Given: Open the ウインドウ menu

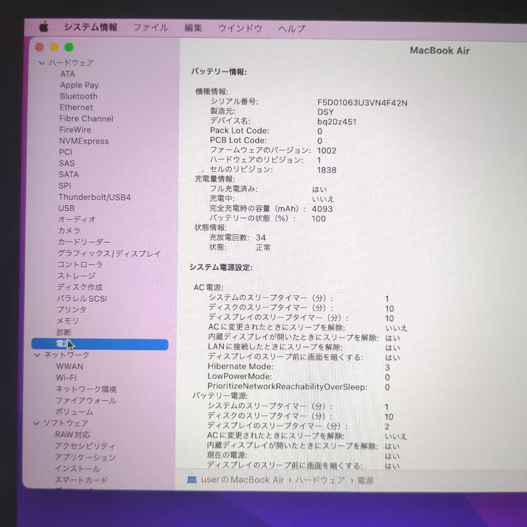Looking at the screenshot, I should click(x=240, y=28).
